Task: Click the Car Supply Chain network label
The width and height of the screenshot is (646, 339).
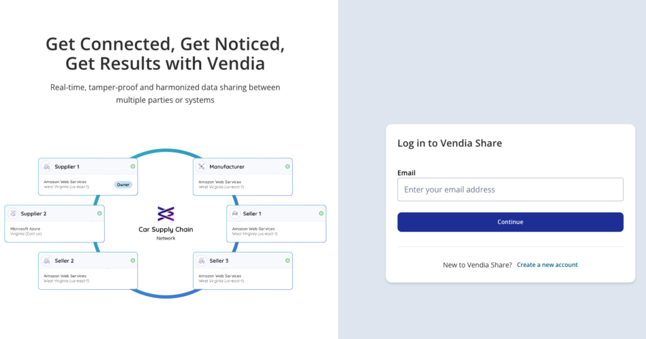Action: click(x=166, y=230)
